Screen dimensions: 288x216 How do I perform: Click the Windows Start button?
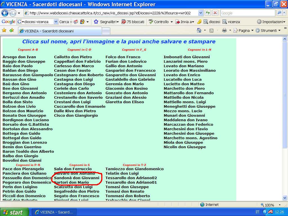pos(14,212)
